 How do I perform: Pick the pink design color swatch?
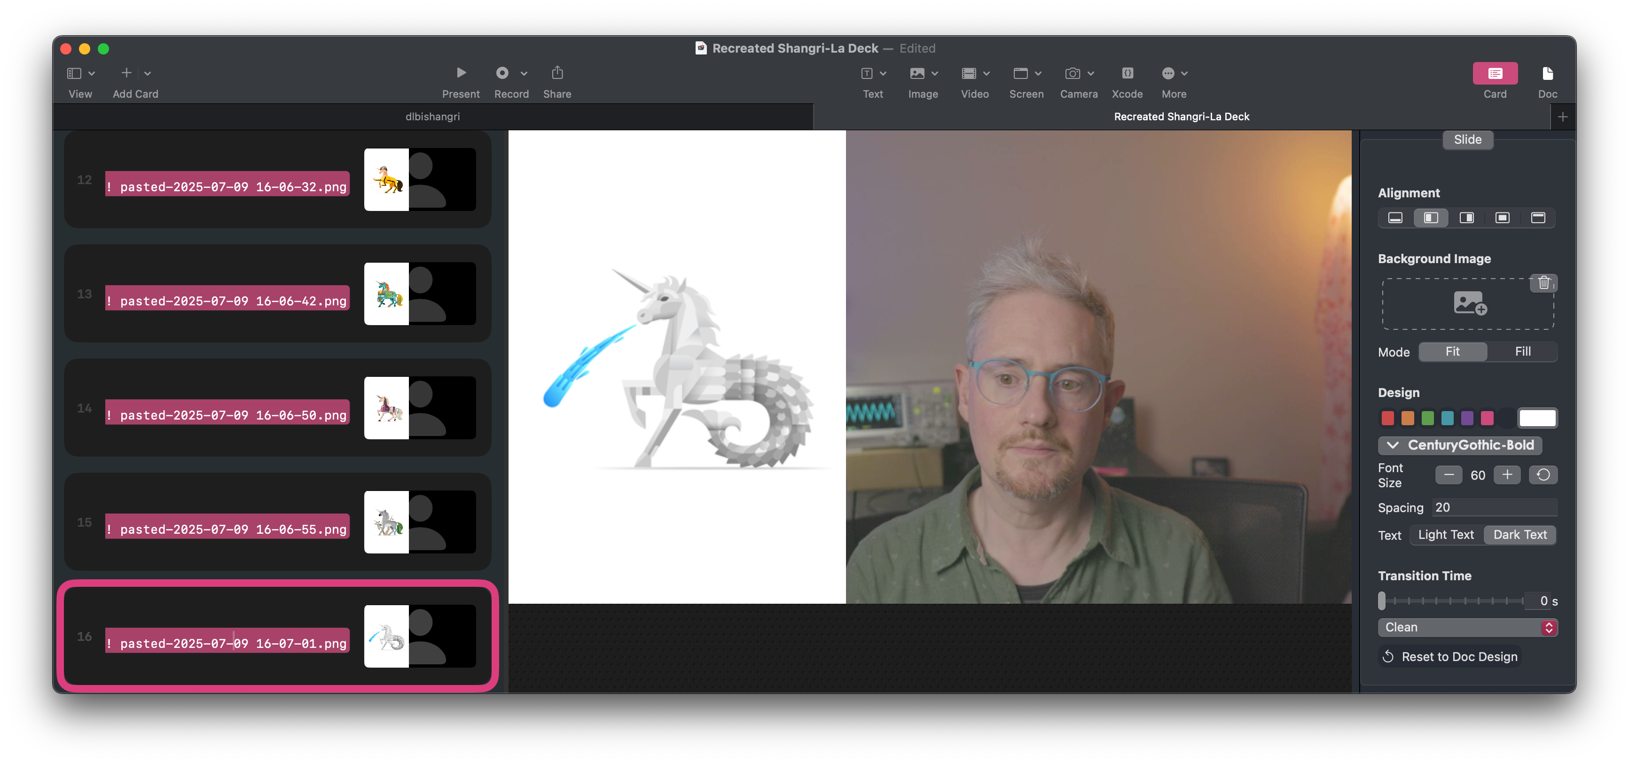coord(1487,418)
